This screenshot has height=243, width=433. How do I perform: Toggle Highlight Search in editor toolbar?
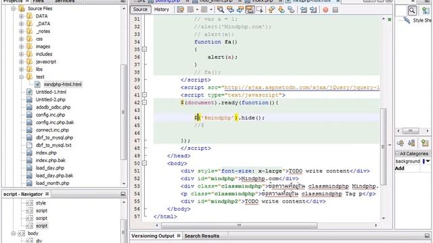click(250, 9)
